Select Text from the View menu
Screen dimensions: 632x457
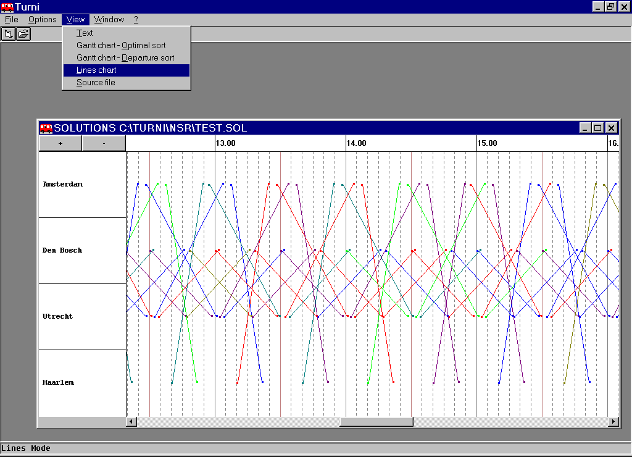[x=85, y=33]
